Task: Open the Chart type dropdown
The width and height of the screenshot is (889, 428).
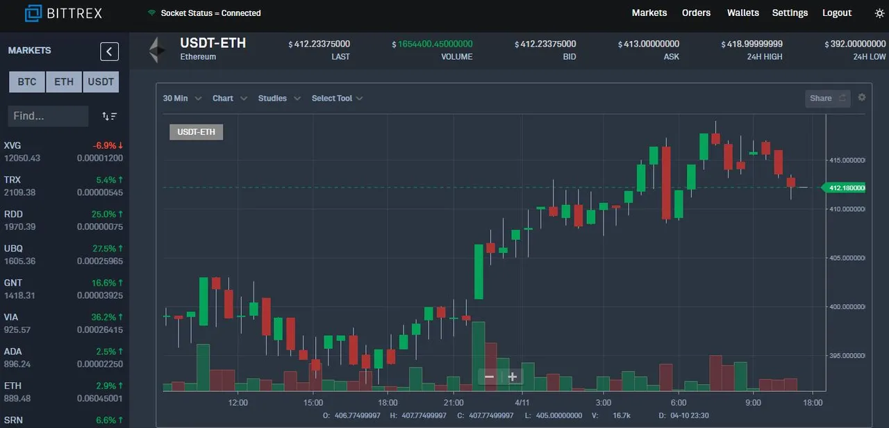Action: (230, 98)
